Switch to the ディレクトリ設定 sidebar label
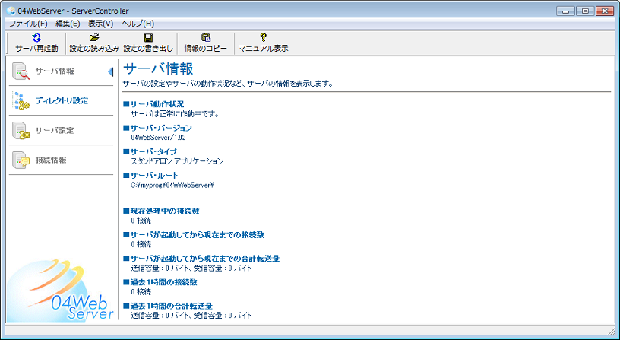 62,101
